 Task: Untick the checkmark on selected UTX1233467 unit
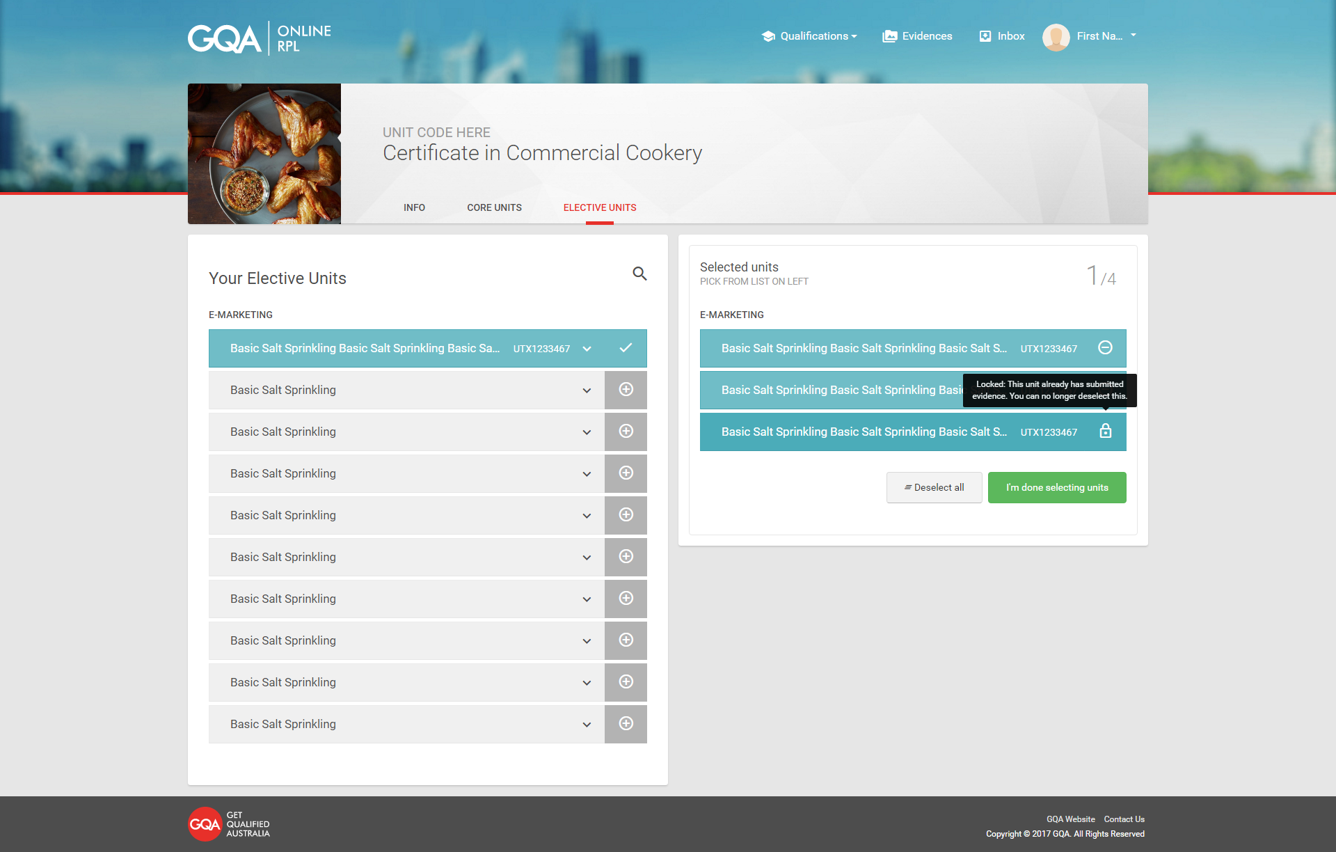coord(626,348)
